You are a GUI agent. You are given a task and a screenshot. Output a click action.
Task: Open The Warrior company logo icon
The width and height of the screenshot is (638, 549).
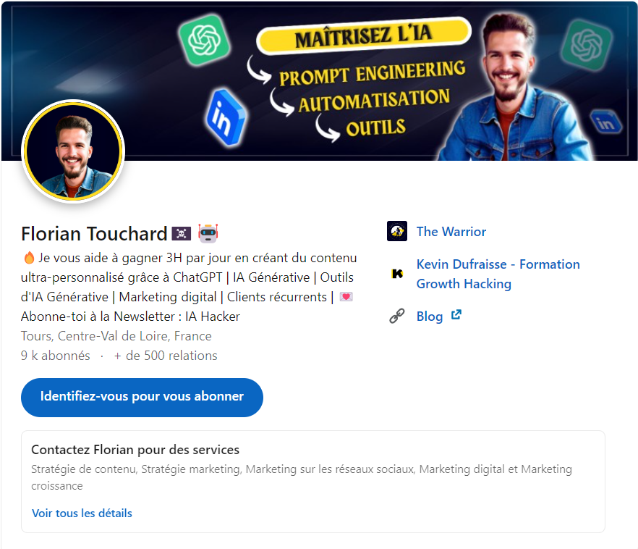[396, 231]
